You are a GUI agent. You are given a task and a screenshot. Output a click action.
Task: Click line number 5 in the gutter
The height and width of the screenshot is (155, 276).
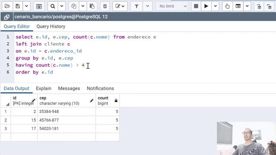8,65
